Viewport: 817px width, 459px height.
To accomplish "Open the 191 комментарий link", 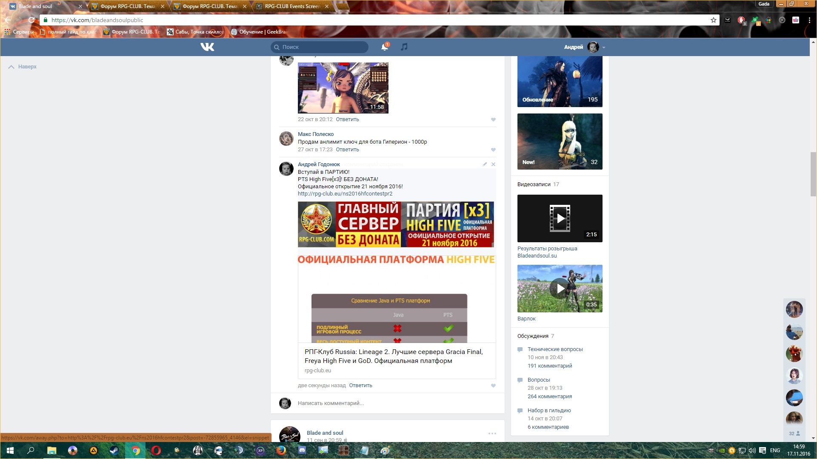I will [550, 366].
